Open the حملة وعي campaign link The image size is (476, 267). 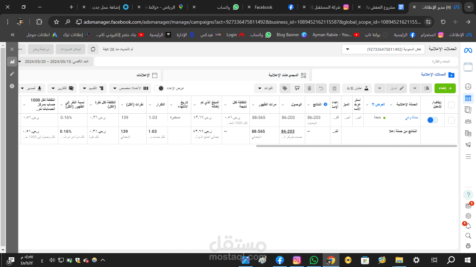[x=412, y=118]
